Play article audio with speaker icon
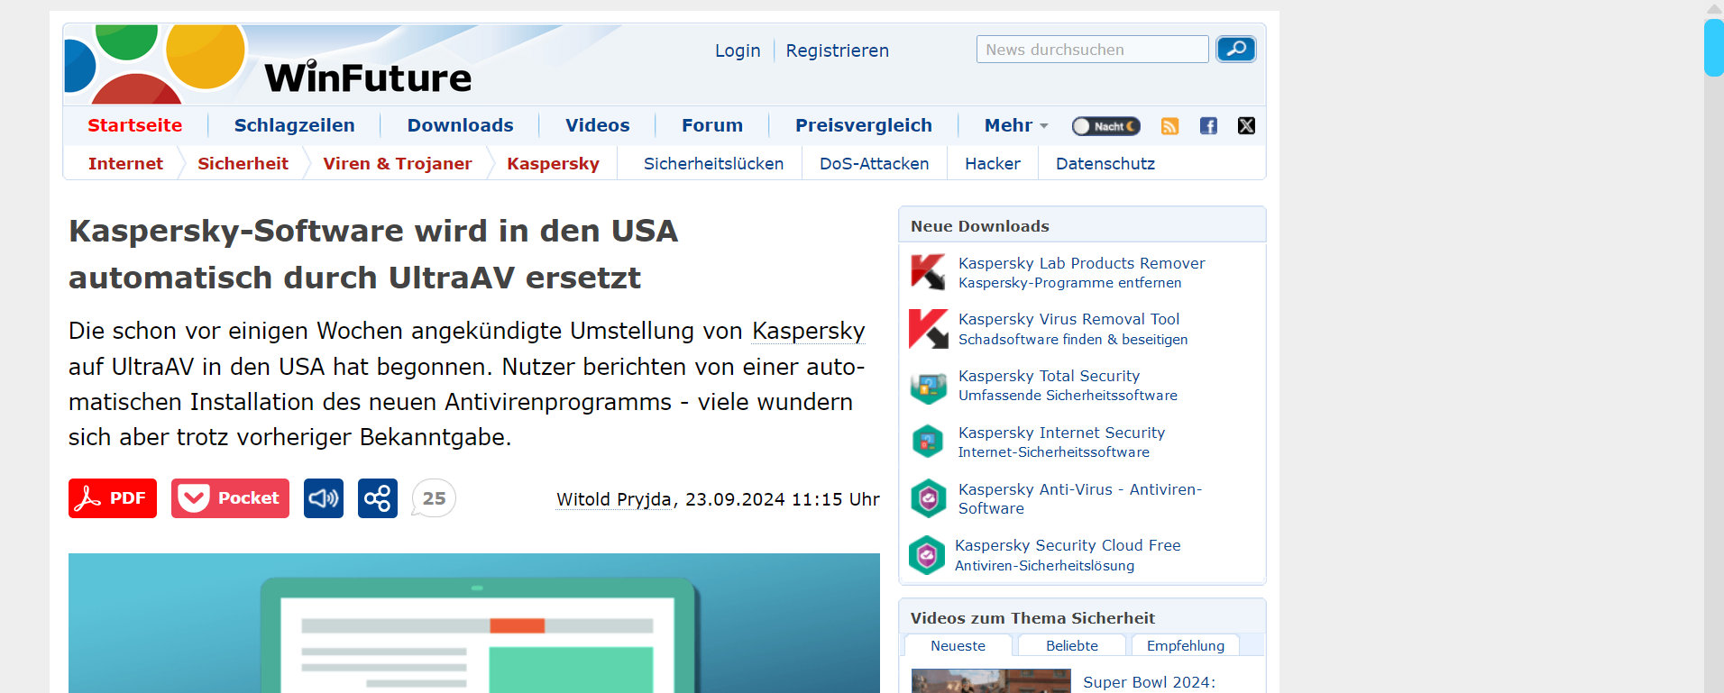Screen dimensions: 1724x693 click(x=324, y=498)
